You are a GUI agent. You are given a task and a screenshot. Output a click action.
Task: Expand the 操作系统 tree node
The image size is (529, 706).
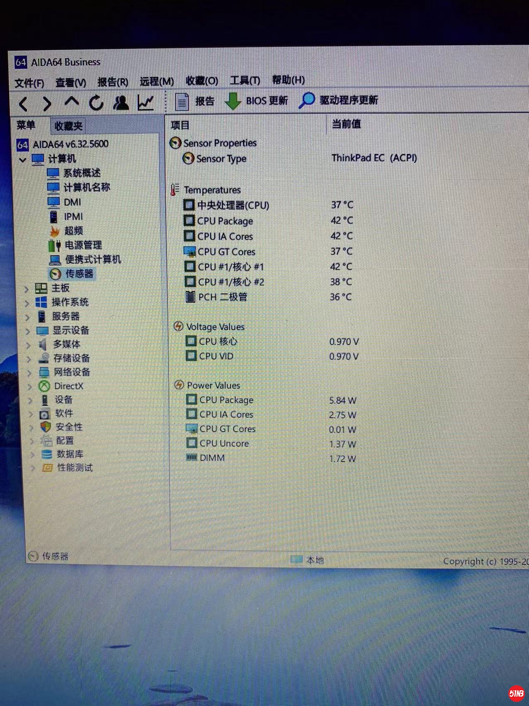[27, 303]
